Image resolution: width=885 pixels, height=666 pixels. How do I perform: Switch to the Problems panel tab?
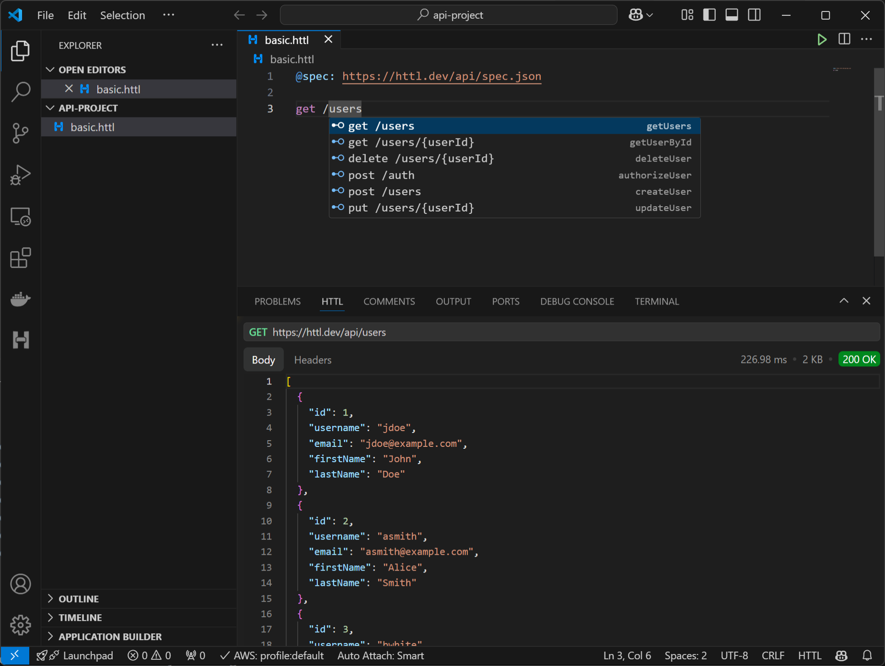tap(278, 302)
